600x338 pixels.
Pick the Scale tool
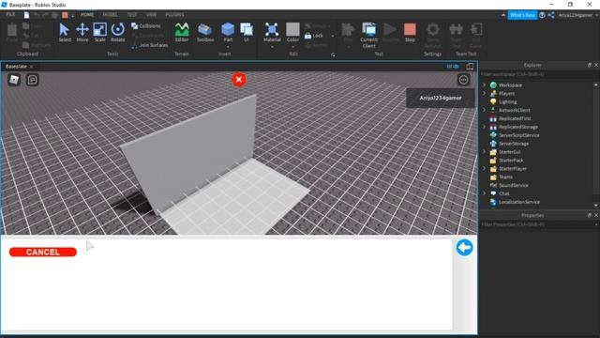pyautogui.click(x=100, y=32)
